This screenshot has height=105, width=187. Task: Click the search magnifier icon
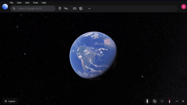[14, 8]
